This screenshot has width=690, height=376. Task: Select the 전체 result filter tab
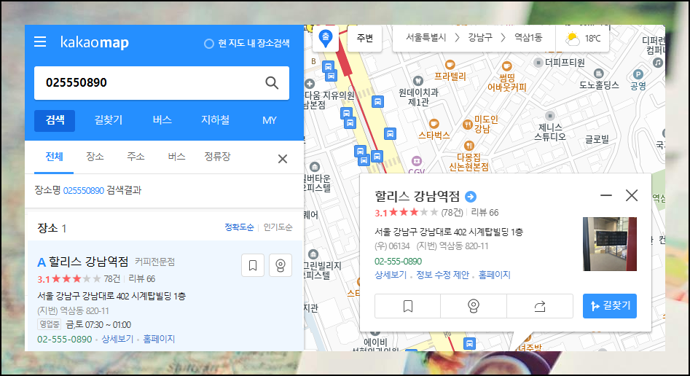[x=54, y=157]
